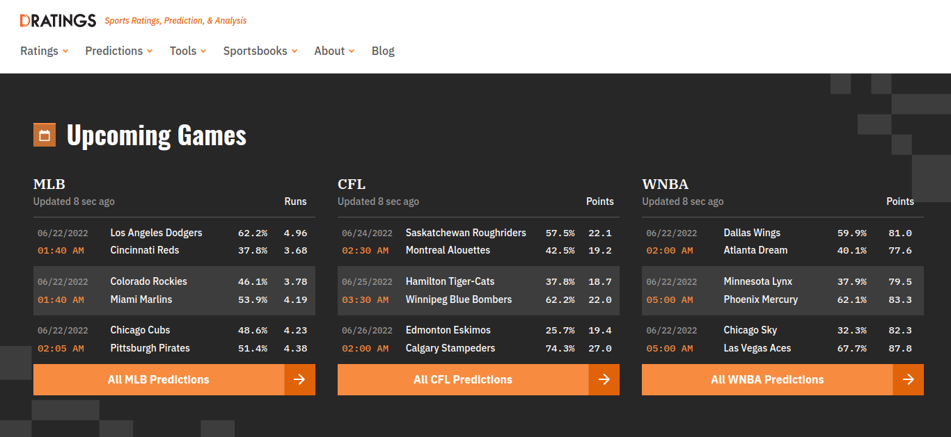
Task: Click the site tagline Sports Ratings, Prediction, & Analysis
Action: click(175, 21)
